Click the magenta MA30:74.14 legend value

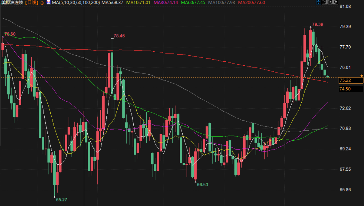(166, 2)
